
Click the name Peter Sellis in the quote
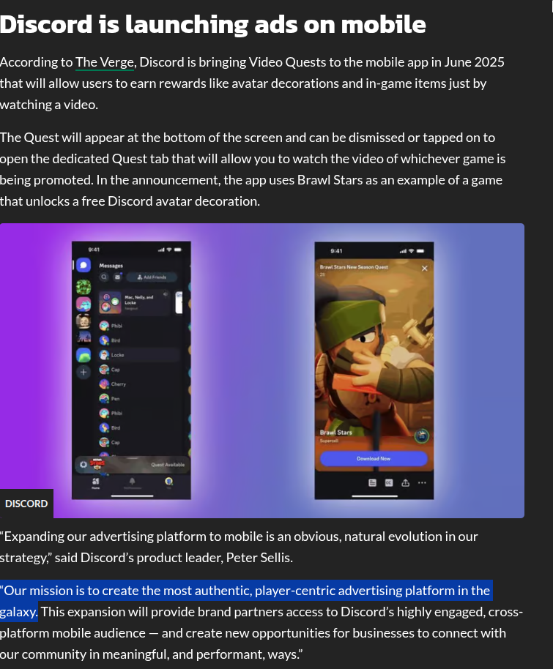(x=259, y=558)
